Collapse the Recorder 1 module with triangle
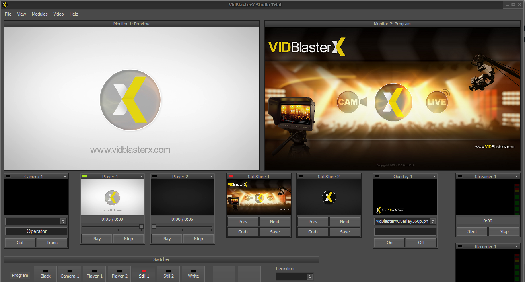This screenshot has width=525, height=282. [x=516, y=247]
